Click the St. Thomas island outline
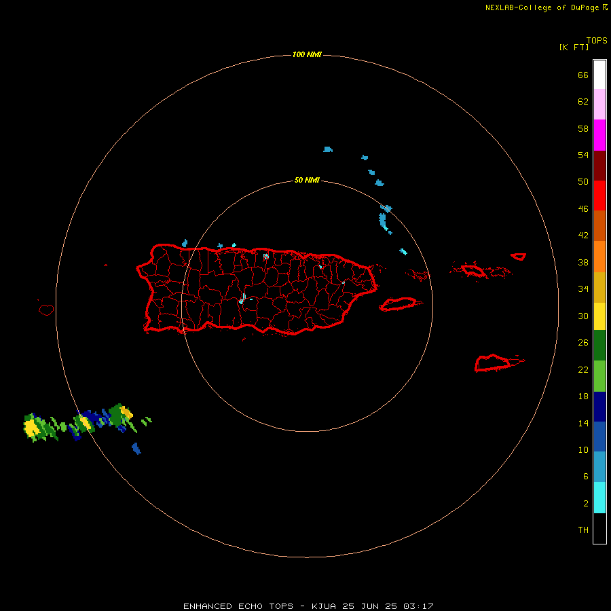 [x=473, y=270]
